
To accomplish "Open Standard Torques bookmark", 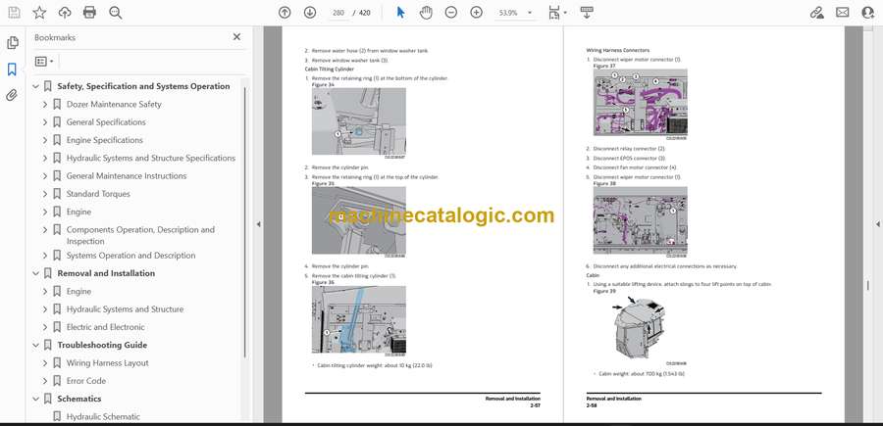I will (98, 194).
